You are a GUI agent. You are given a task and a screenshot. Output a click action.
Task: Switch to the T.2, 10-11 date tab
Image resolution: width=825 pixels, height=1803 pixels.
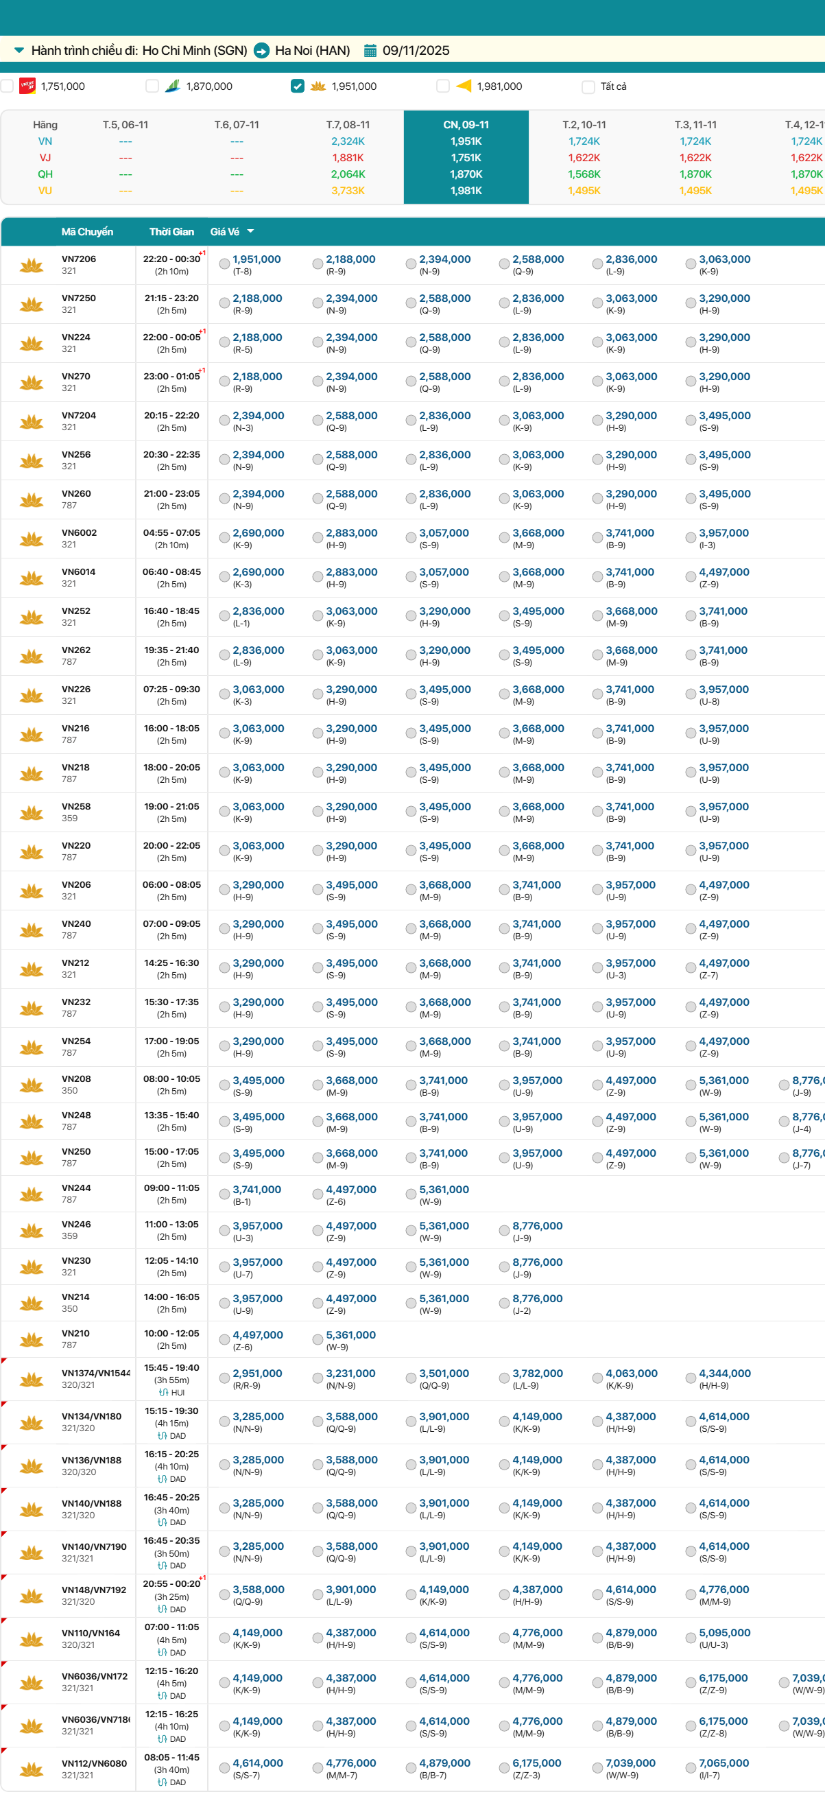pyautogui.click(x=584, y=125)
